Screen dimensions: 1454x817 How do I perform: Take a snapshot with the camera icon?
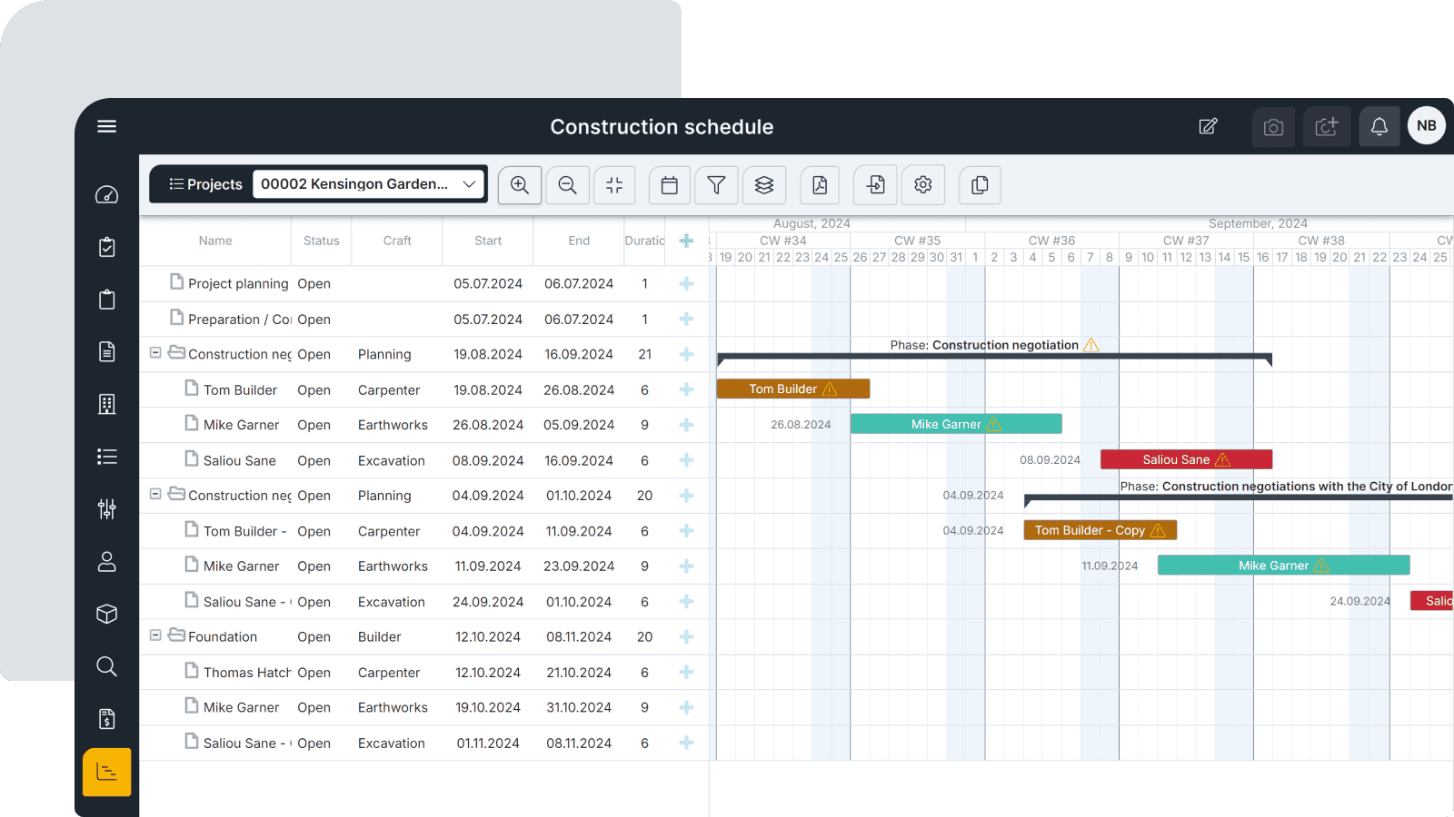coord(1273,127)
